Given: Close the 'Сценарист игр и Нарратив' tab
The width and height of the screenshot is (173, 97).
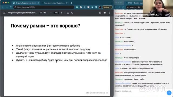Looking at the screenshot, I should click(x=67, y=3).
